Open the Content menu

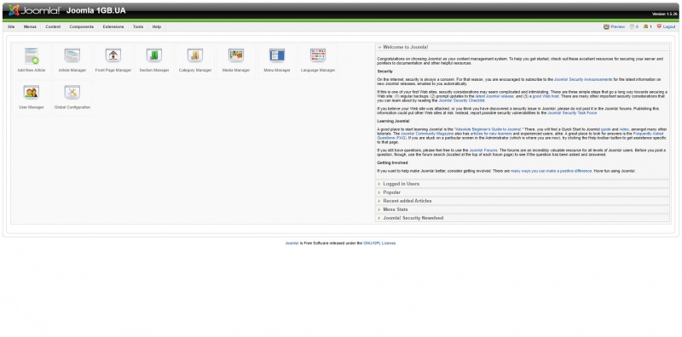53,27
